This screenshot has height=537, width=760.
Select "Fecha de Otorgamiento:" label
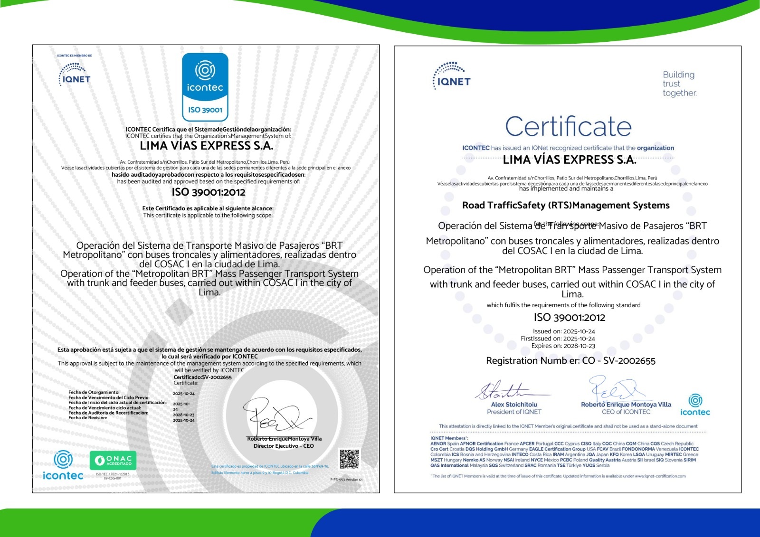click(x=94, y=392)
